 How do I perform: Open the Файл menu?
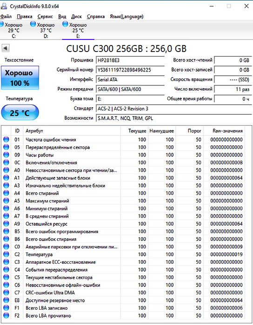6,17
